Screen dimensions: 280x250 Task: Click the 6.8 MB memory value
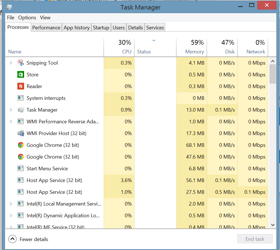(196, 169)
